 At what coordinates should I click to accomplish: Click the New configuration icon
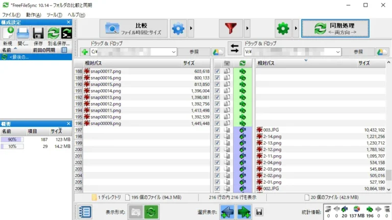[8, 33]
